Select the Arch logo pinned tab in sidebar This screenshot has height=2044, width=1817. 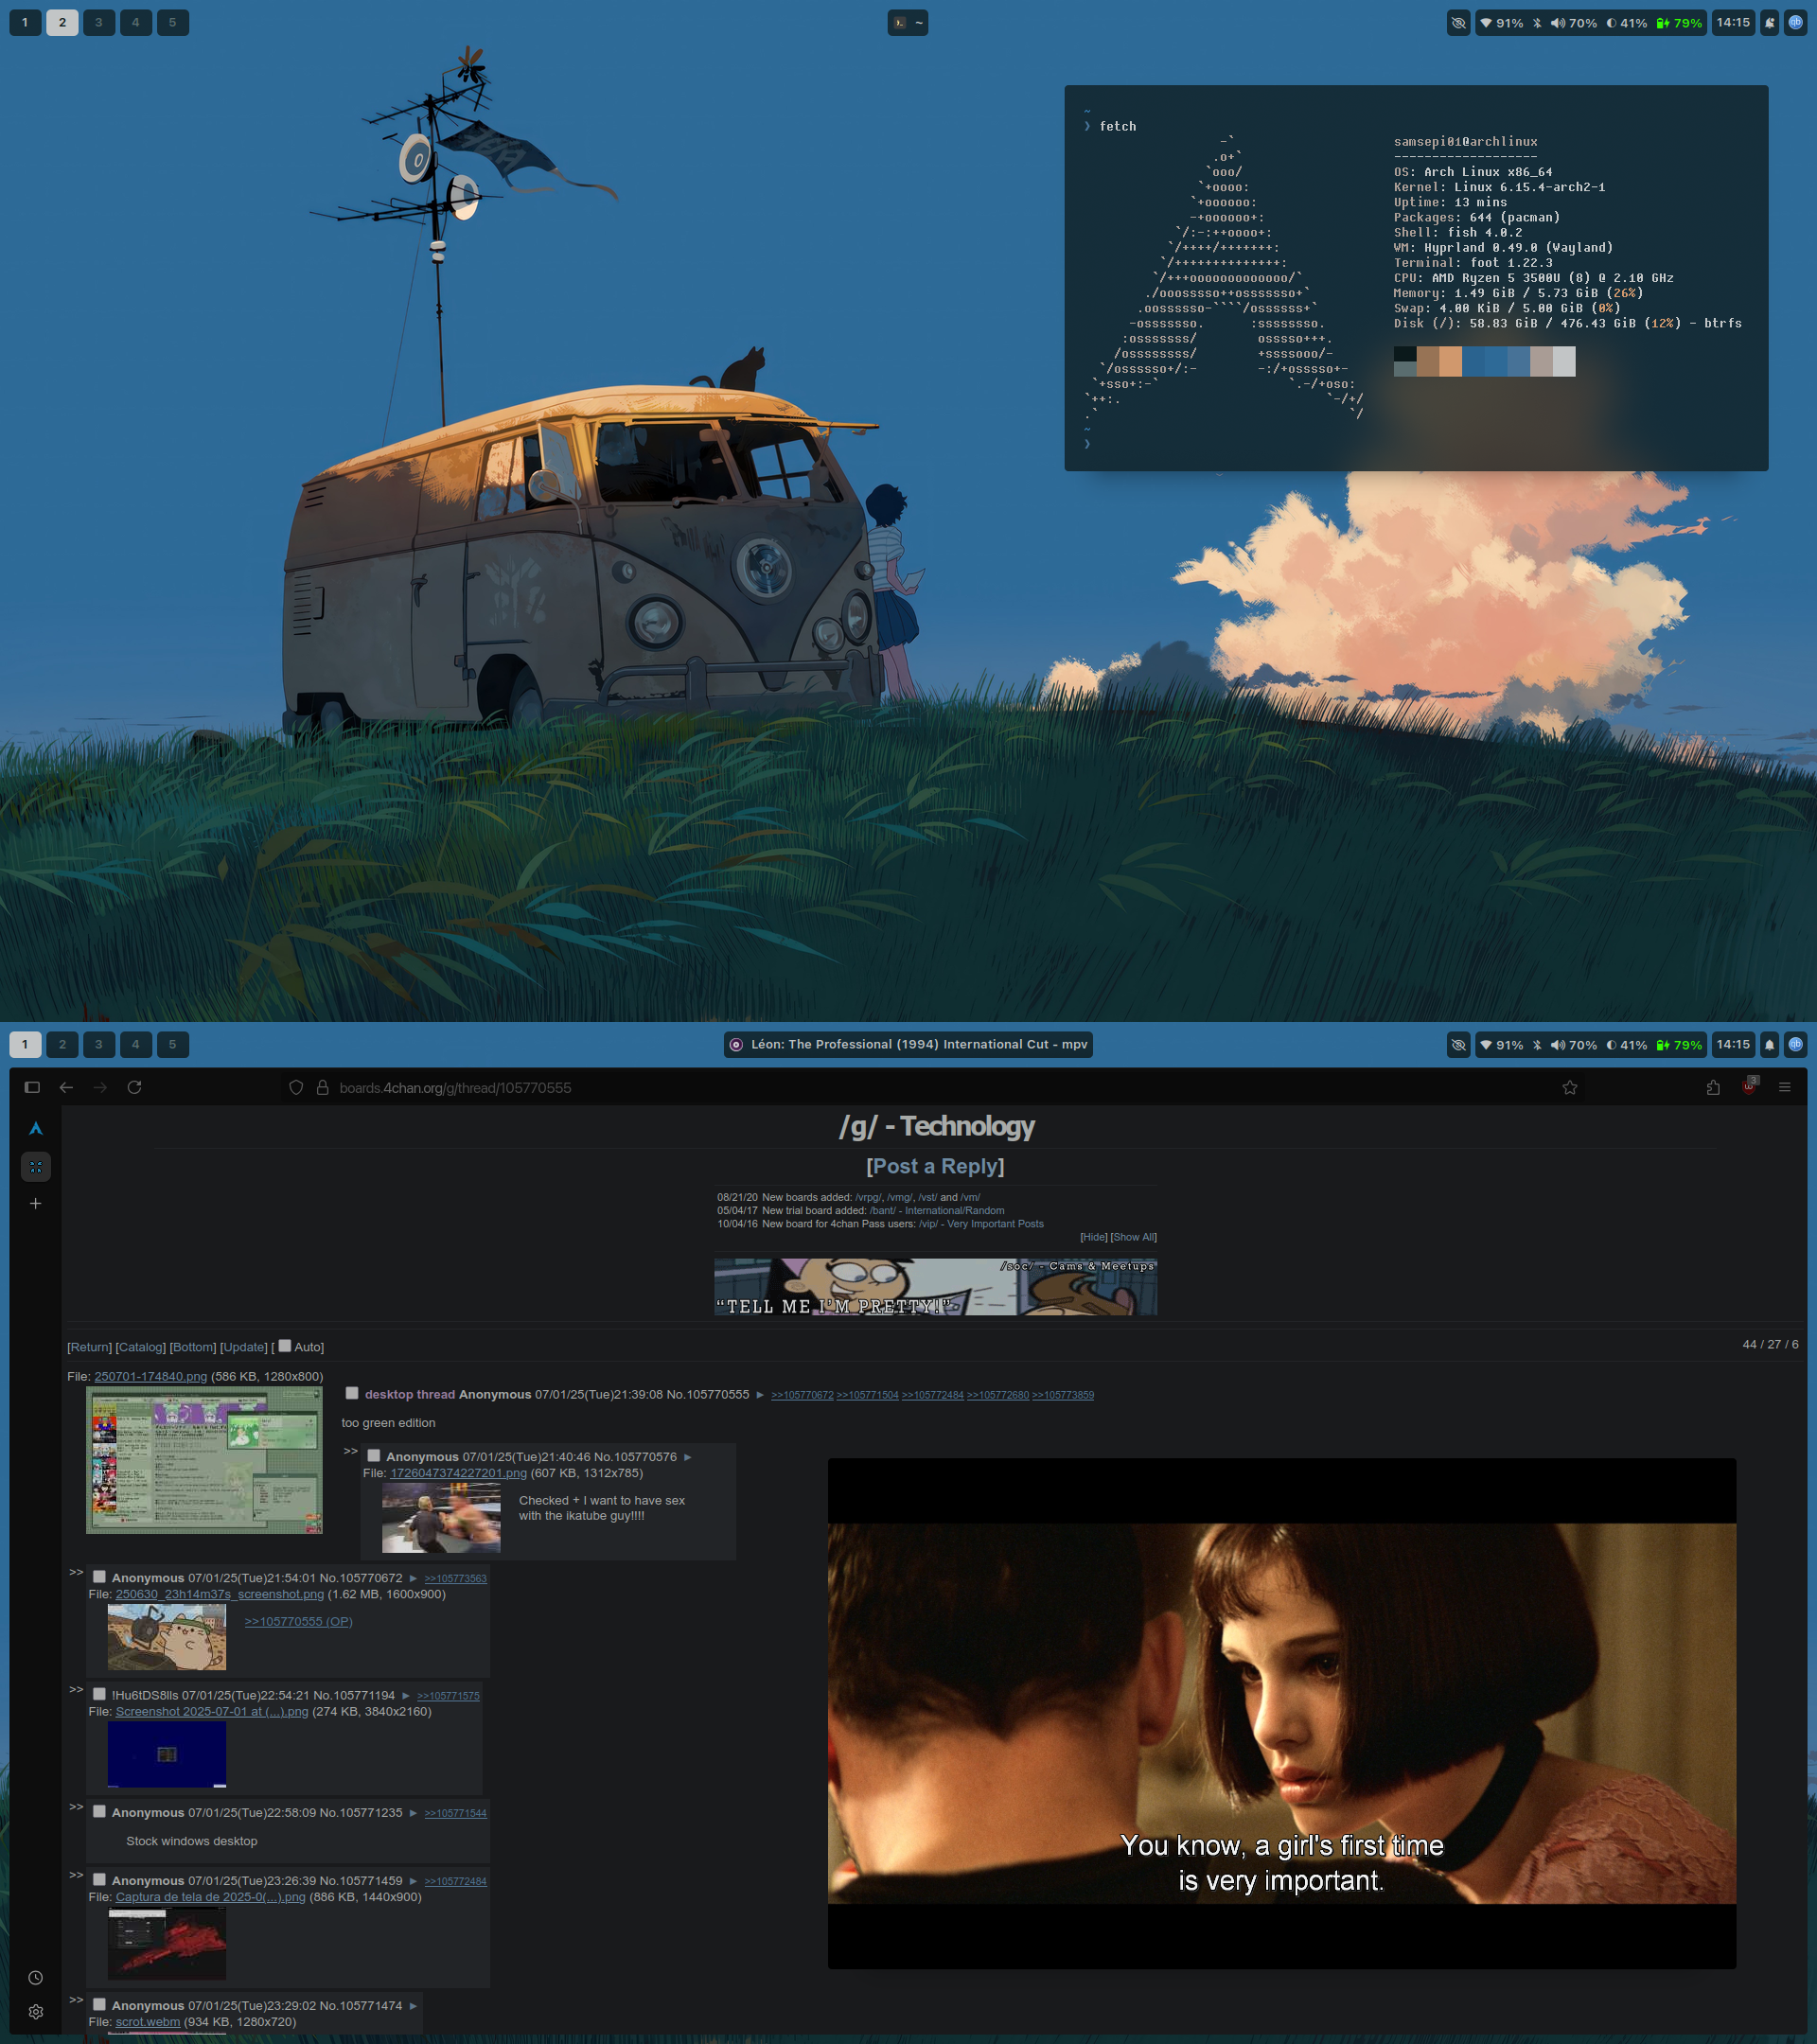pyautogui.click(x=36, y=1129)
